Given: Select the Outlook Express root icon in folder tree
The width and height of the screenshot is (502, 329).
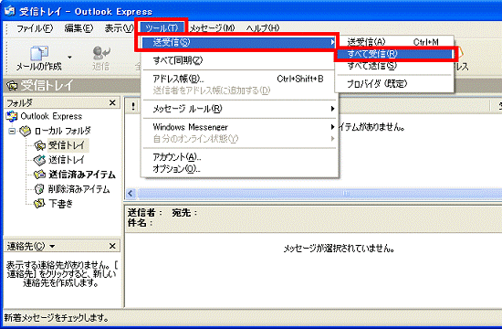Looking at the screenshot, I should [x=12, y=116].
